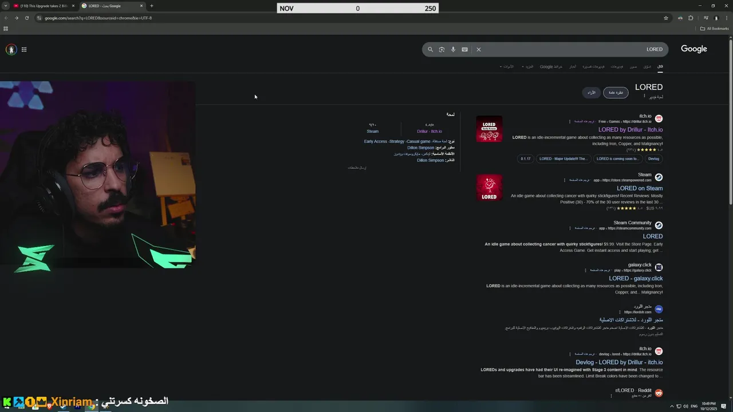Image resolution: width=733 pixels, height=412 pixels.
Task: Open 'Early Access' genre link
Action: pyautogui.click(x=376, y=141)
